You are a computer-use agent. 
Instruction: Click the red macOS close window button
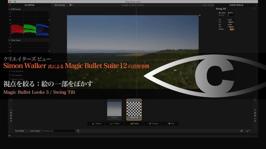(10, 2)
